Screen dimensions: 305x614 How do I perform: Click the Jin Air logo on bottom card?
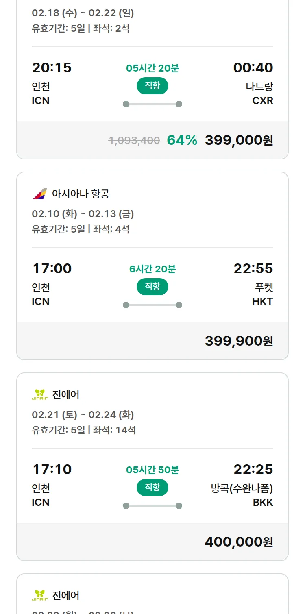(x=40, y=595)
